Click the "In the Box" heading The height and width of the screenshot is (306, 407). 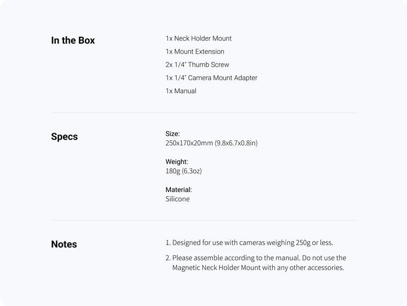[x=73, y=41]
